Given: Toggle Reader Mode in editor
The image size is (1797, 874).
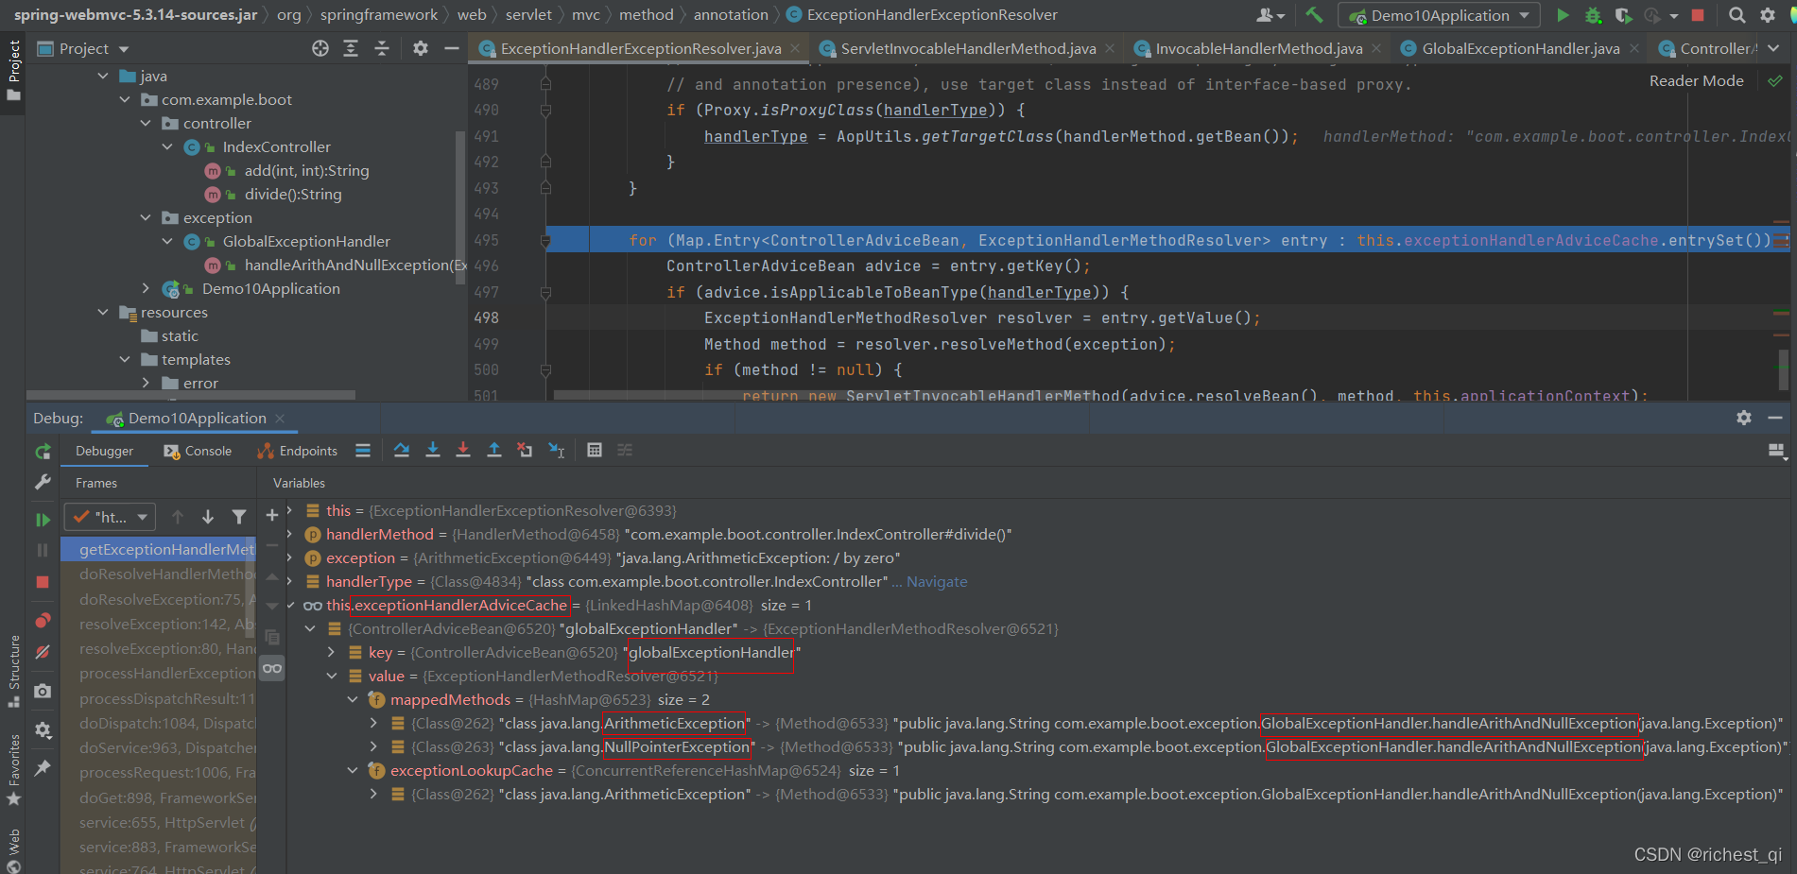Looking at the screenshot, I should (x=1696, y=81).
